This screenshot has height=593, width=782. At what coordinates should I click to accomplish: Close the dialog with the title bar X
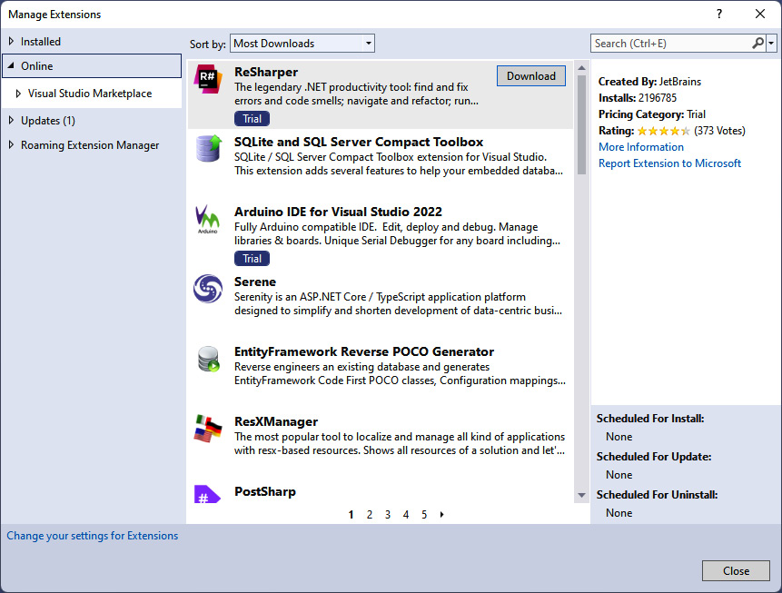click(759, 14)
